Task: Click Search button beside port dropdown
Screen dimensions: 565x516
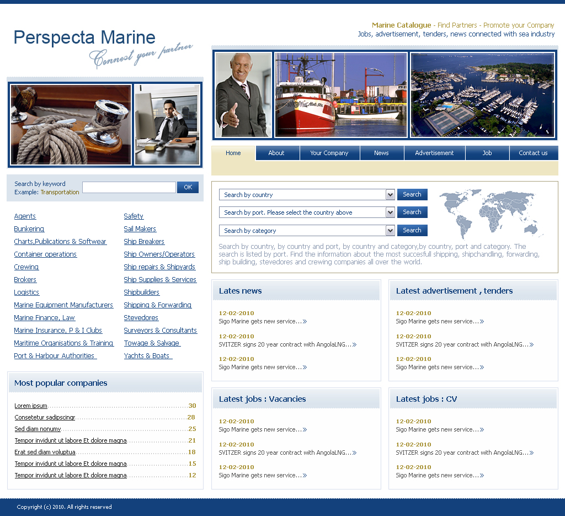Action: pyautogui.click(x=412, y=212)
